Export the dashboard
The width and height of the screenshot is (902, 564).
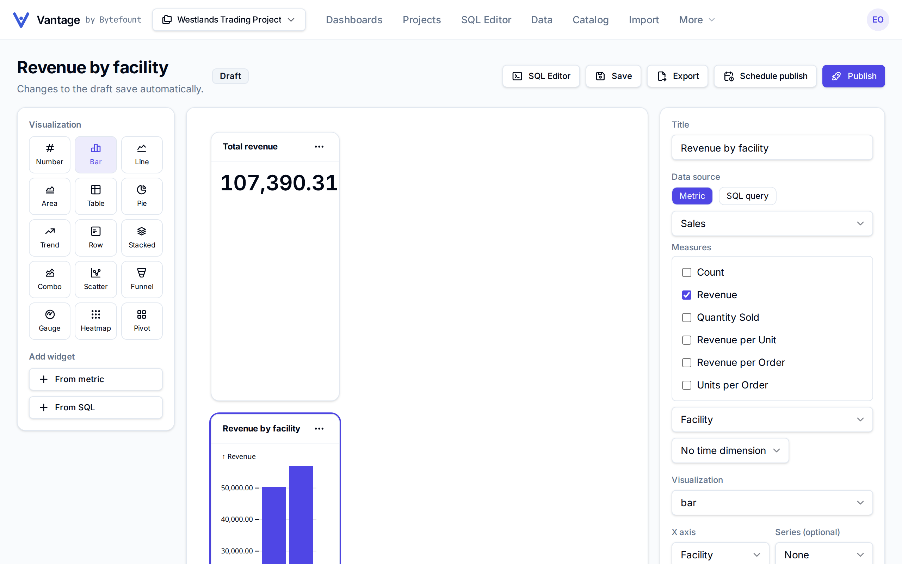click(x=677, y=76)
